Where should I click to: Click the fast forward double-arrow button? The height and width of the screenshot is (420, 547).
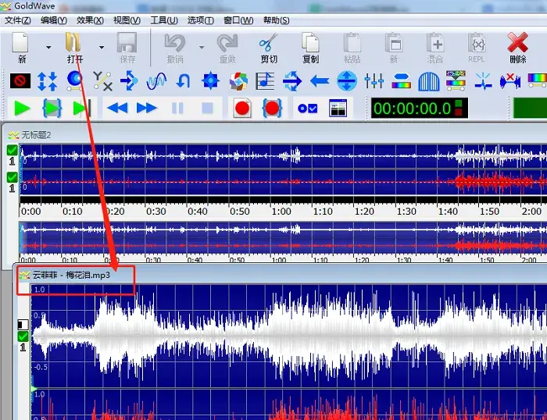point(147,109)
